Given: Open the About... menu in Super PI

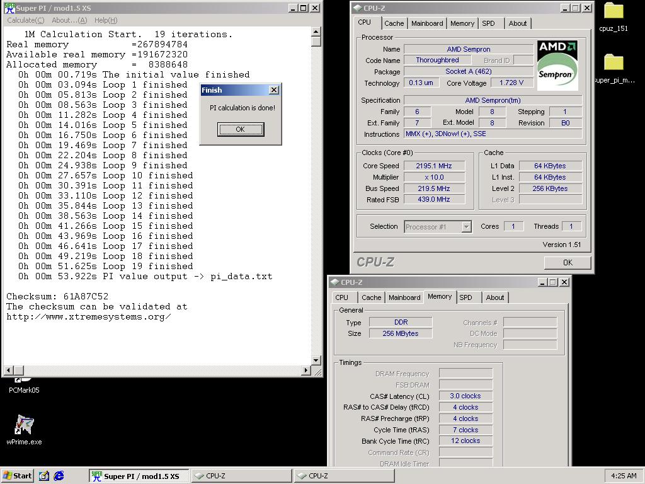Looking at the screenshot, I should click(69, 20).
